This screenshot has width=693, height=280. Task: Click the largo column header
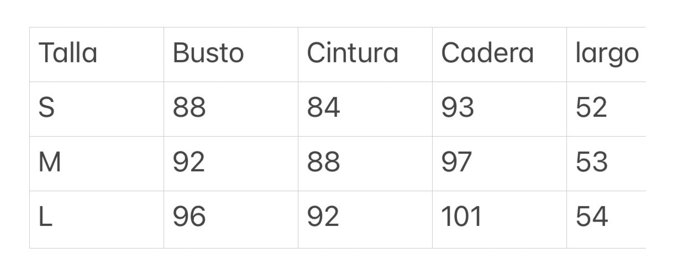607,55
